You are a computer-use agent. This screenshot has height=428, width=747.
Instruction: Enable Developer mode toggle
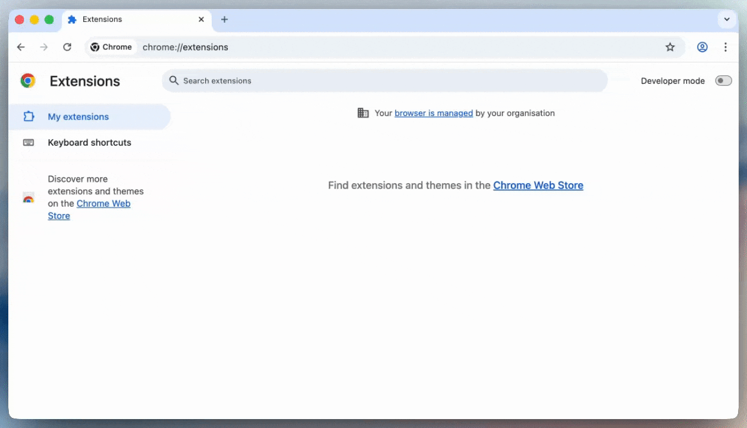(x=723, y=81)
